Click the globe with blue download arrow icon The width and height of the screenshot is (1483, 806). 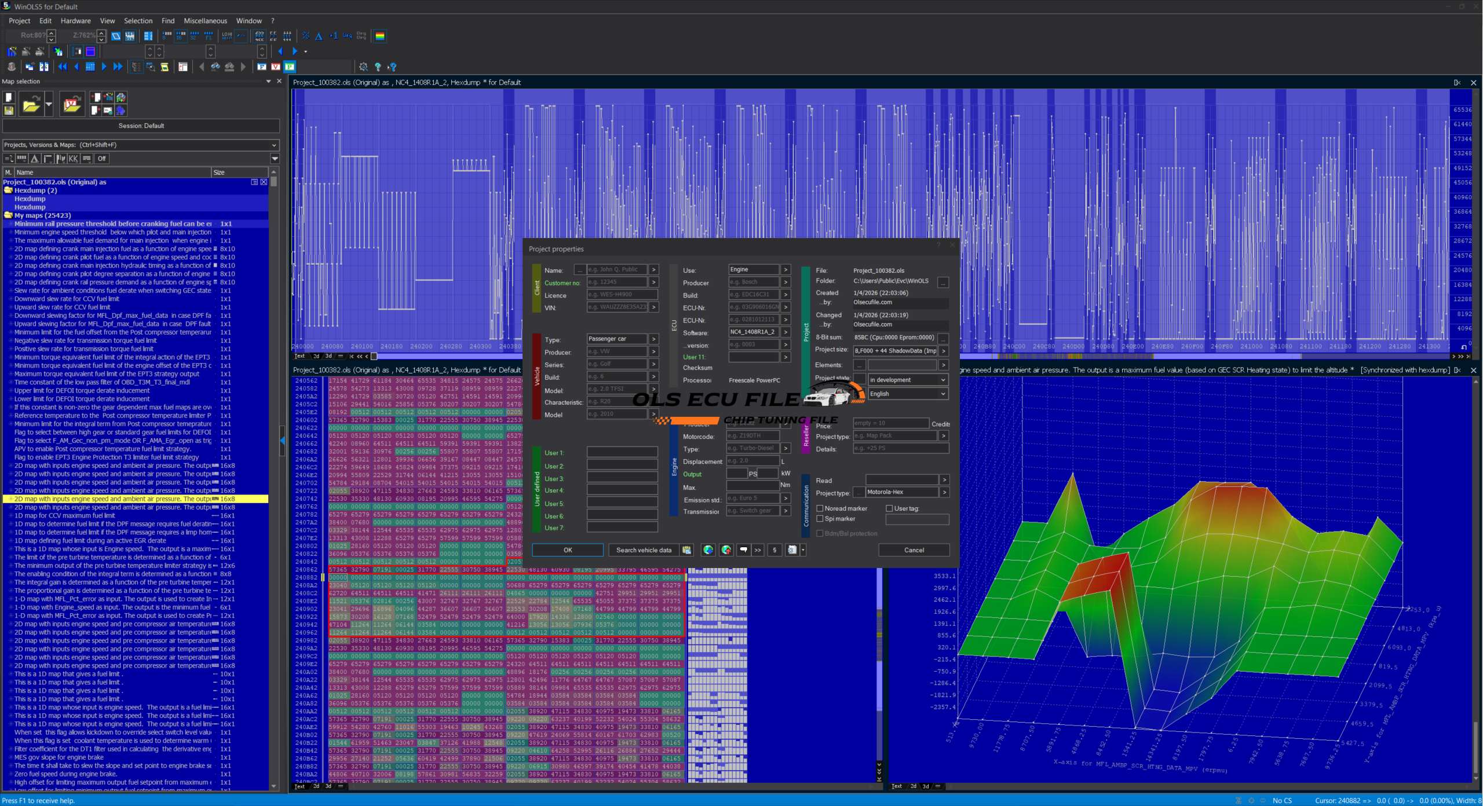pos(708,550)
